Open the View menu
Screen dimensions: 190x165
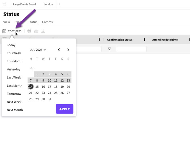point(7,22)
